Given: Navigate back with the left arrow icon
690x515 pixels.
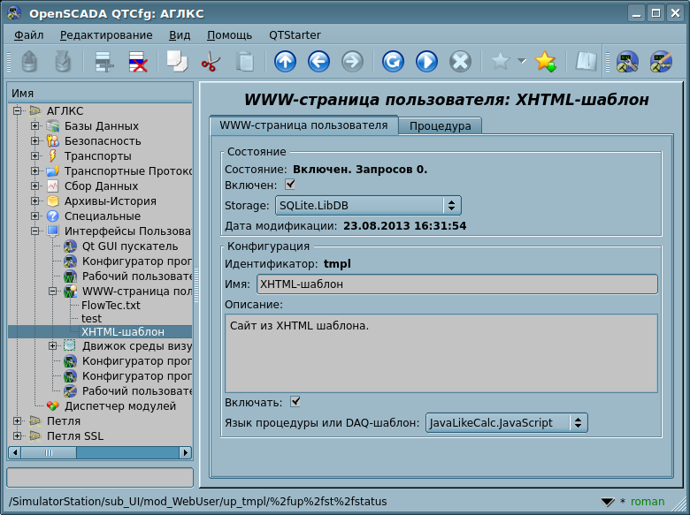Looking at the screenshot, I should click(318, 62).
